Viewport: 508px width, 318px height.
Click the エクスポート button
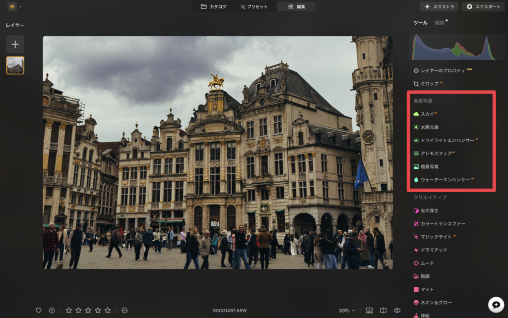[x=483, y=6]
